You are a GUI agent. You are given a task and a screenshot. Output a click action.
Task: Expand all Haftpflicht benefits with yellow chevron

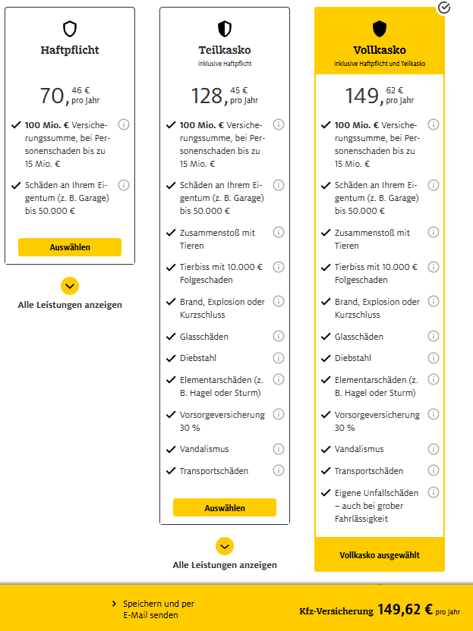[x=70, y=286]
